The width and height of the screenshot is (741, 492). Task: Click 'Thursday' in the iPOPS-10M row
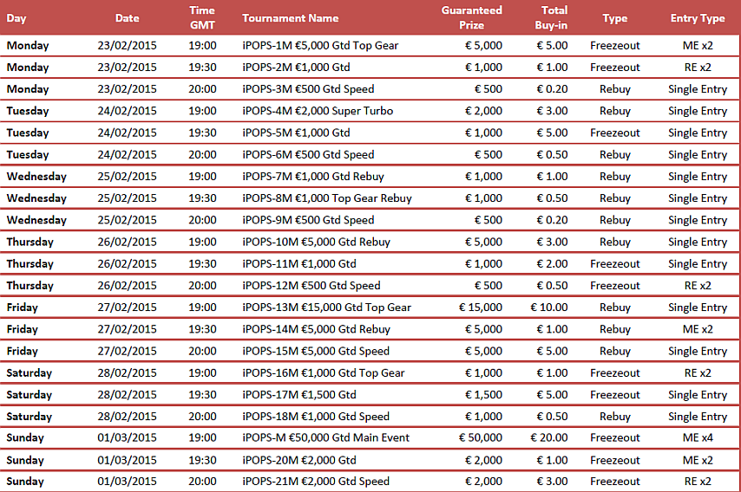pyautogui.click(x=30, y=242)
